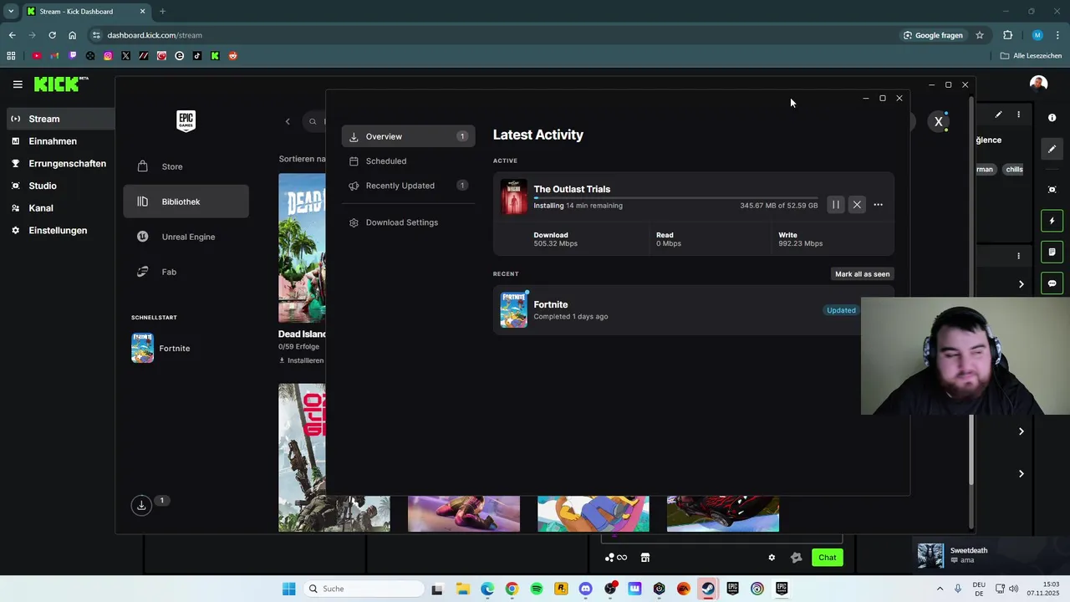Cancel The Outlast Trials installation
1070x602 pixels.
(857, 205)
